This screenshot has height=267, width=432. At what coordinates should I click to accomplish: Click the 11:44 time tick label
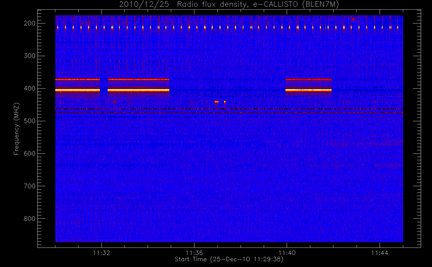(x=379, y=253)
